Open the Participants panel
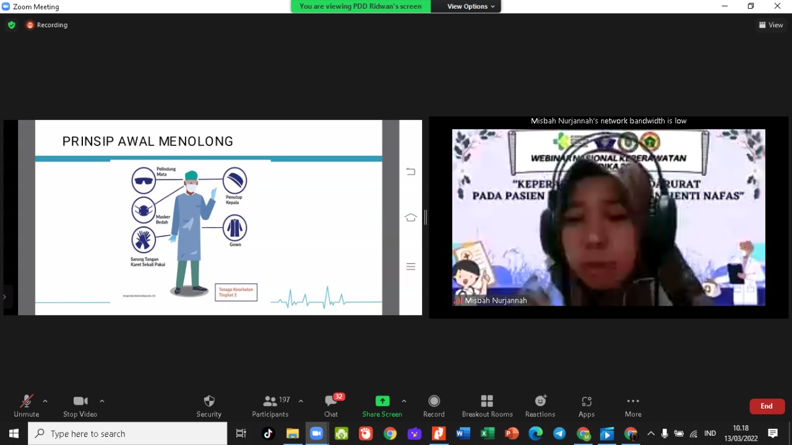This screenshot has width=792, height=445. point(270,405)
